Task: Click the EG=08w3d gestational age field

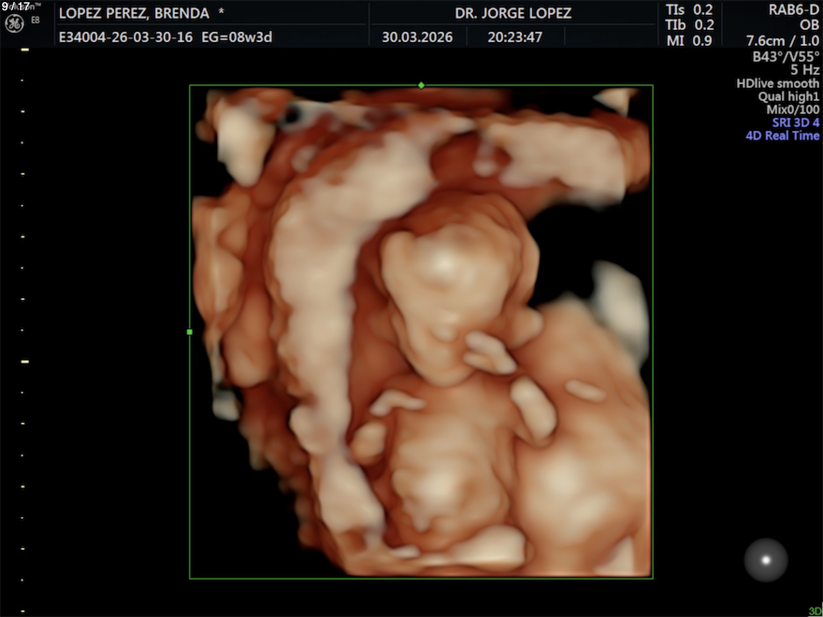Action: tap(237, 37)
